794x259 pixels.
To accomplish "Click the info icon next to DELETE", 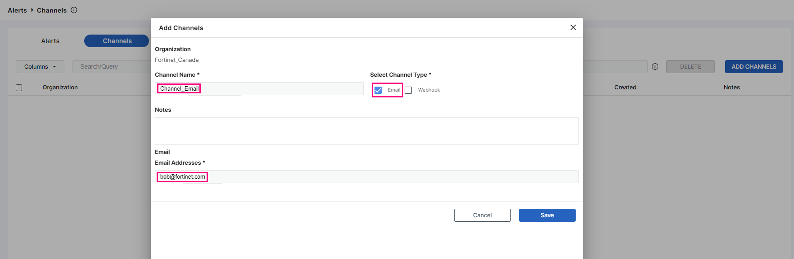I will click(655, 66).
